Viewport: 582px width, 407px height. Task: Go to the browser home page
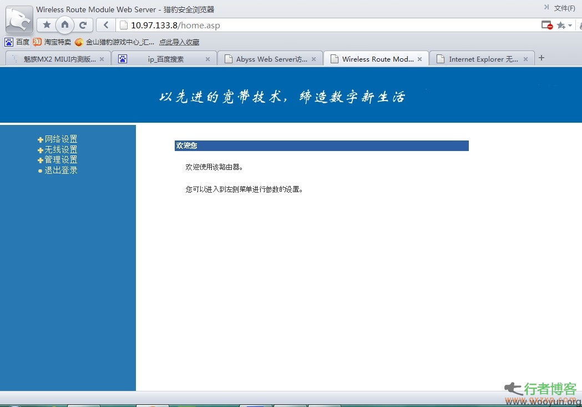pos(65,25)
